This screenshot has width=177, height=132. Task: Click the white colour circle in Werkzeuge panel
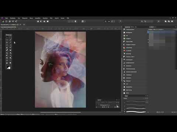[9, 68]
